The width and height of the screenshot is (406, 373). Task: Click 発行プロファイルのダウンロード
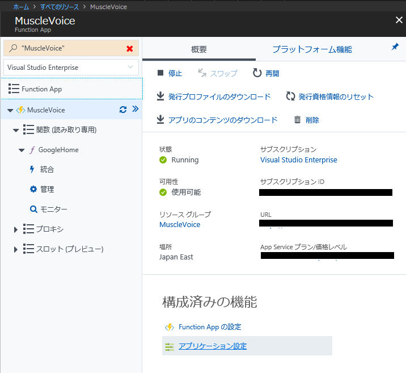219,97
